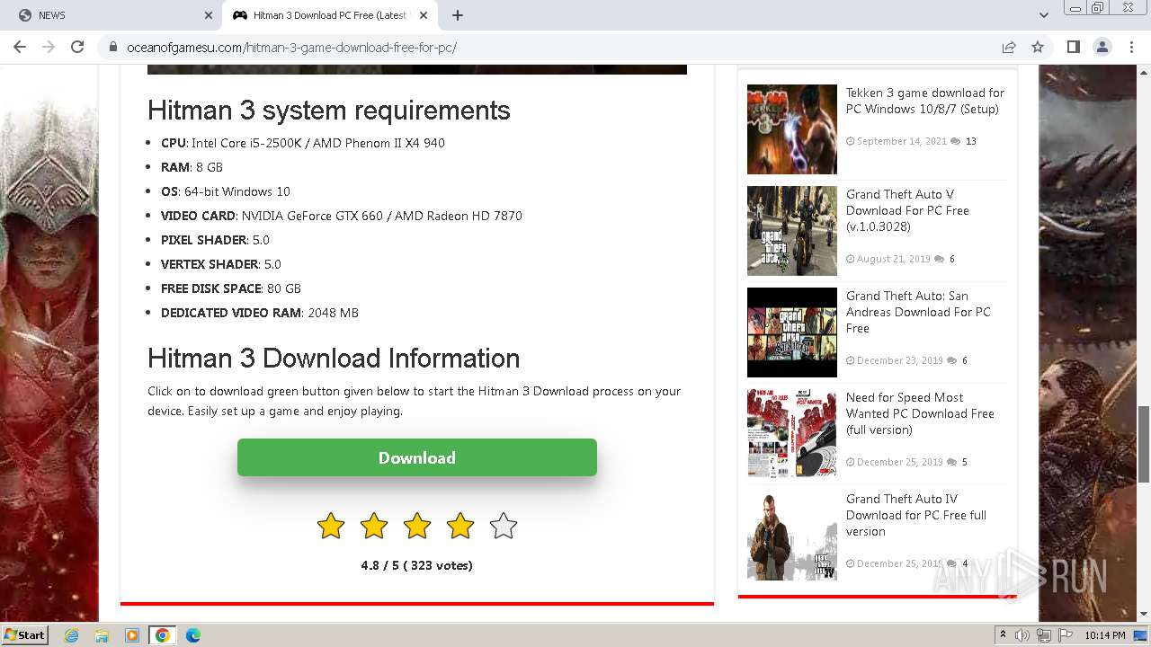Click the address bar URL

(291, 48)
